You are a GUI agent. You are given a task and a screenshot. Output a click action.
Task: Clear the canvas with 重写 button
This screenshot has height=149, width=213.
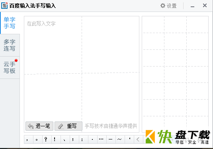(x=68, y=126)
